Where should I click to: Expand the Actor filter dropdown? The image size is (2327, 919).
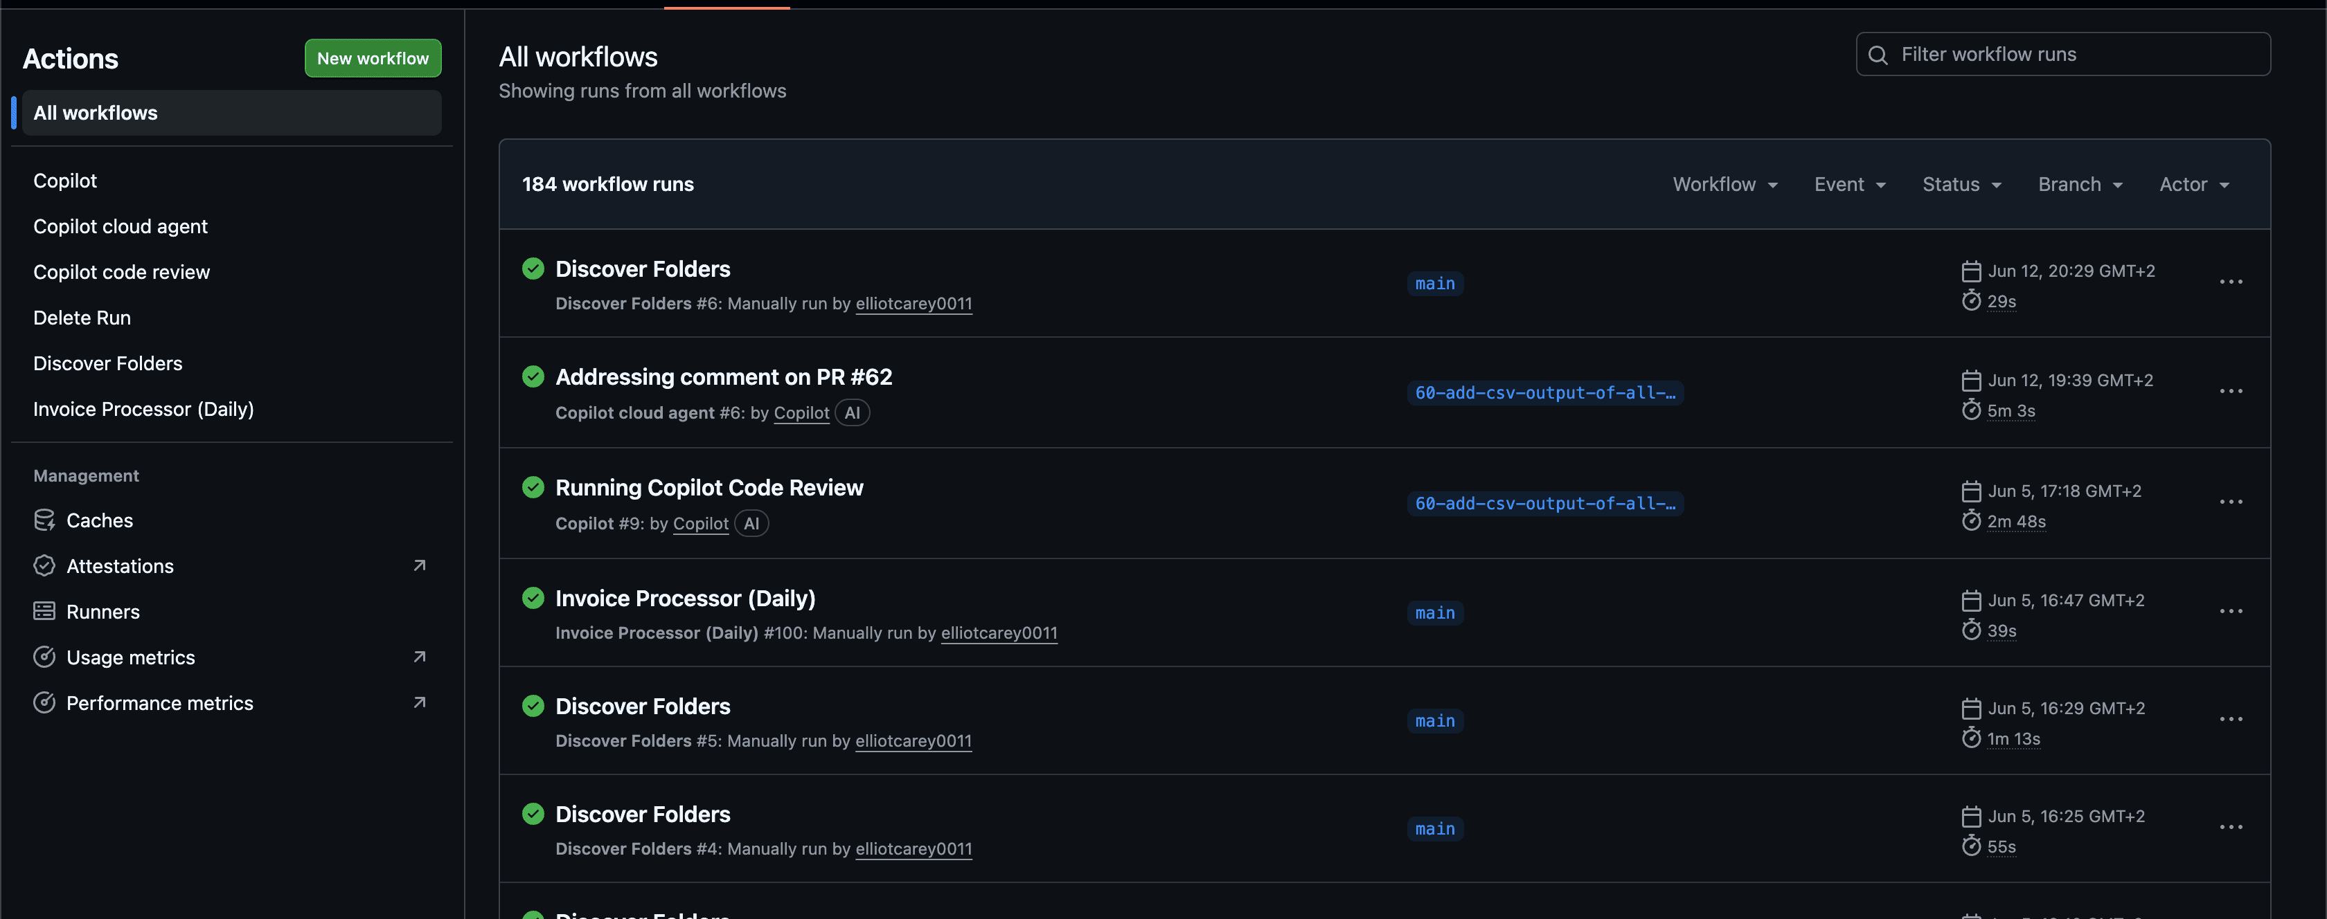[x=2194, y=184]
